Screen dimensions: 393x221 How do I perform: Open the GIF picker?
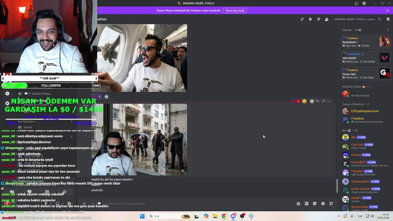coord(306,204)
